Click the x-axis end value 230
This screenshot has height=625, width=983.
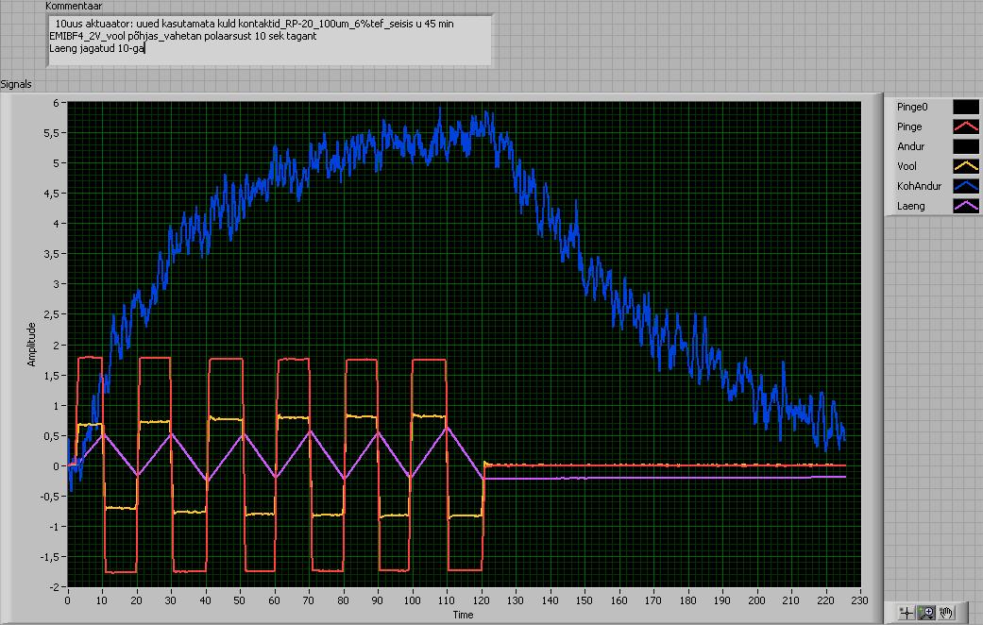pos(860,599)
